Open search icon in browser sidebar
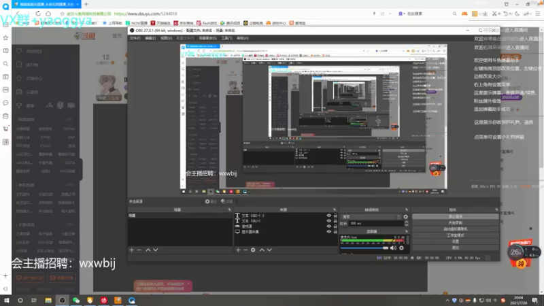 (x=5, y=64)
